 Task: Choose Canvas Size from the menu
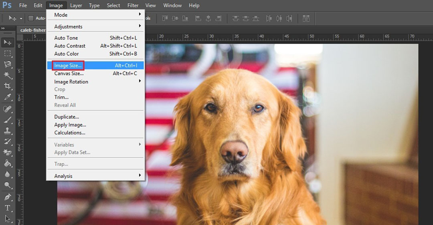95,73
